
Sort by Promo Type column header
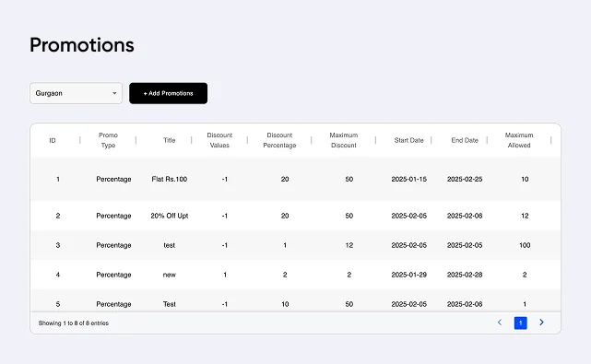pos(108,140)
